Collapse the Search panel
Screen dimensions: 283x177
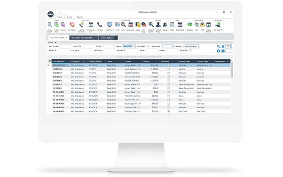pyautogui.click(x=55, y=42)
